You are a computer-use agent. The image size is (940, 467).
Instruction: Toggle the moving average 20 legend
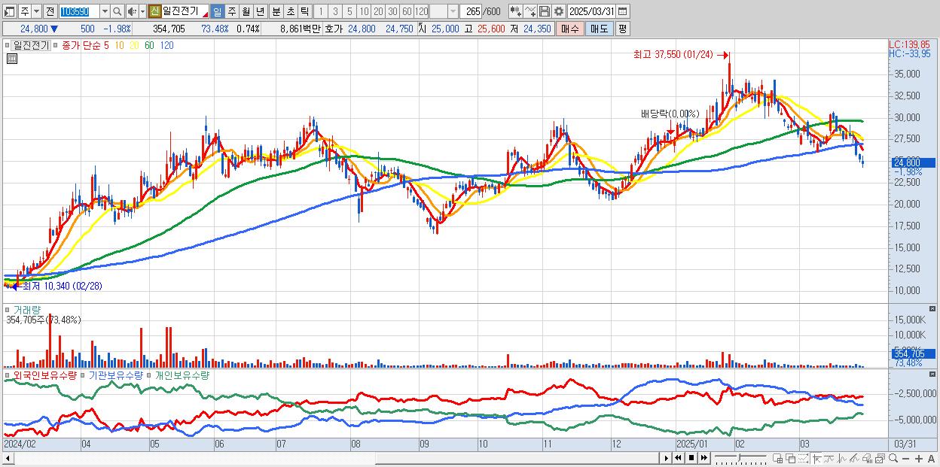pyautogui.click(x=134, y=45)
